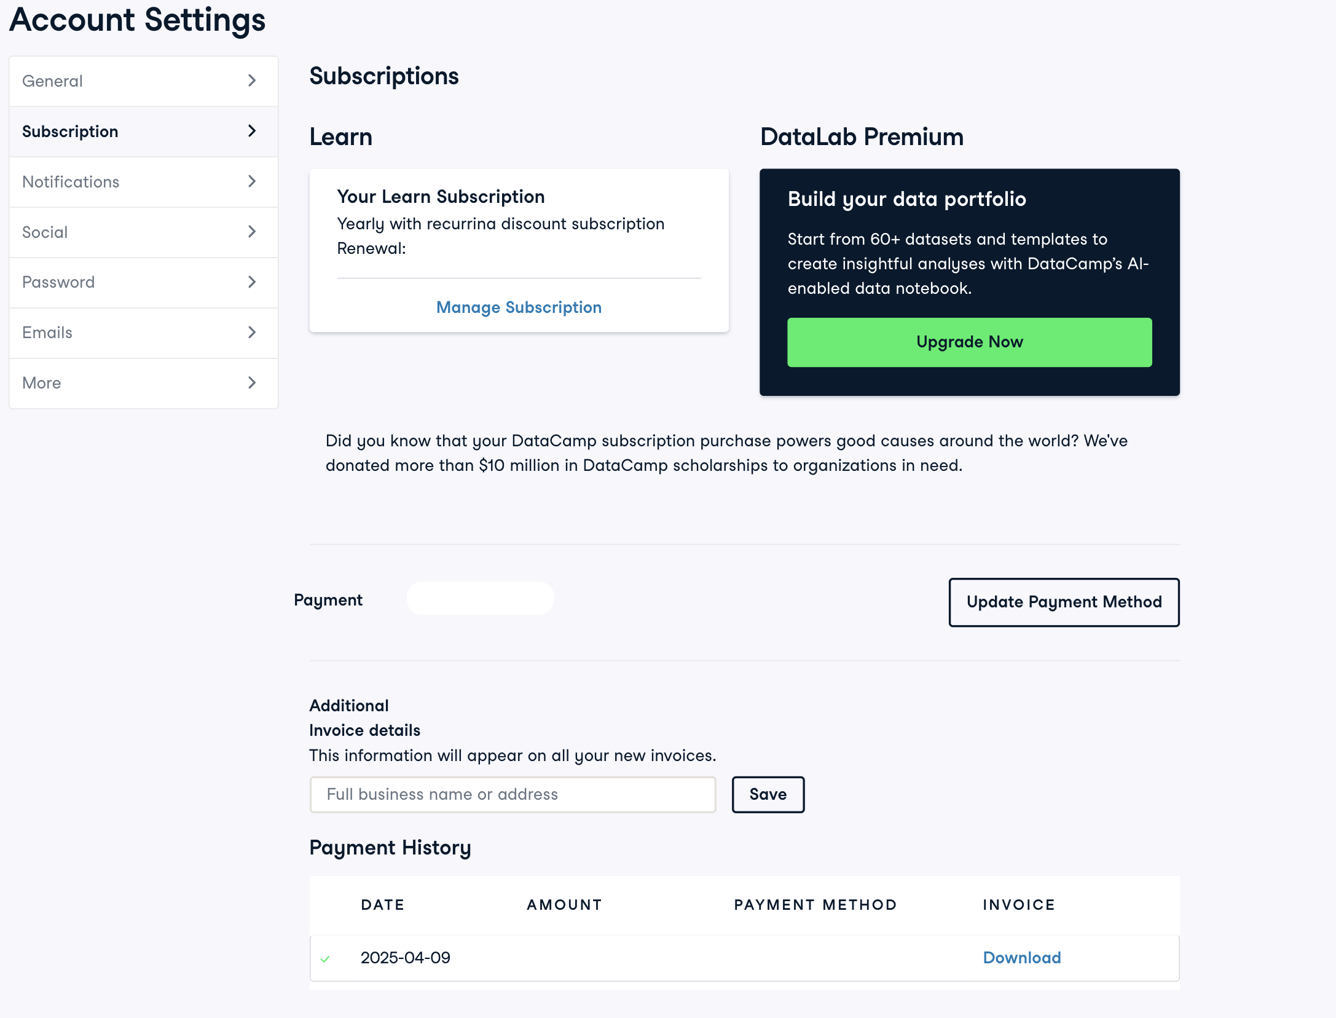Click the chevron next to Emails

click(x=252, y=333)
